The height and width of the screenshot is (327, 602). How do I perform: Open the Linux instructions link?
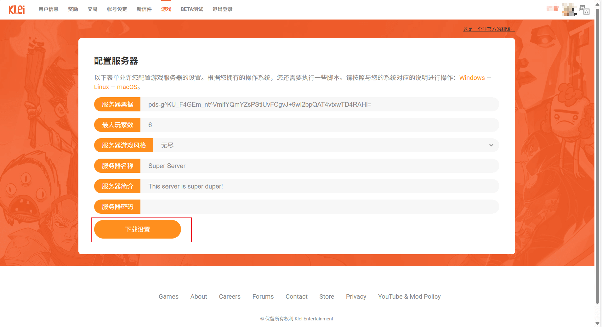(x=101, y=87)
